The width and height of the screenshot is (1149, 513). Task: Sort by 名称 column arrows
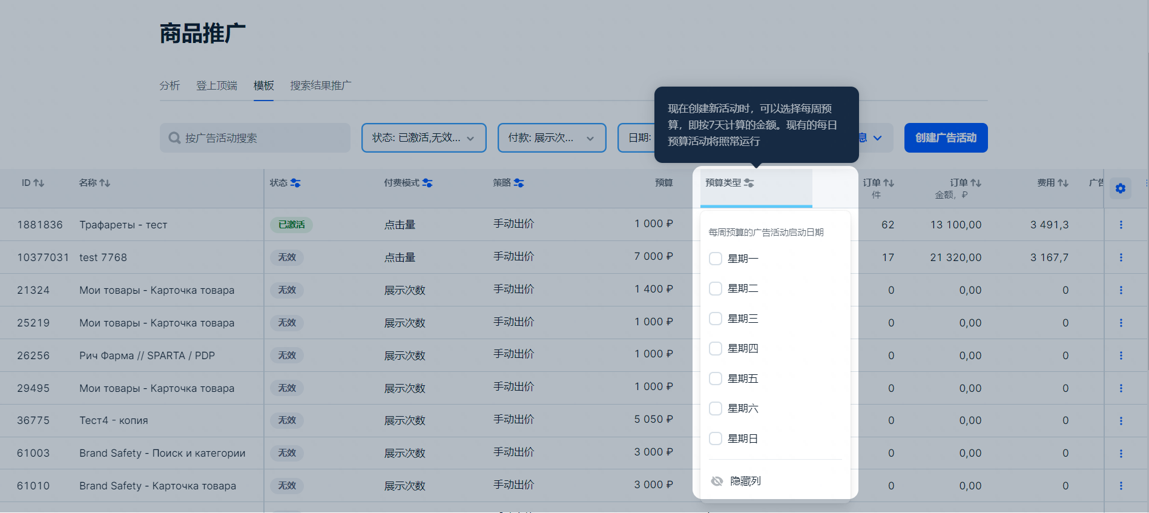click(x=105, y=183)
